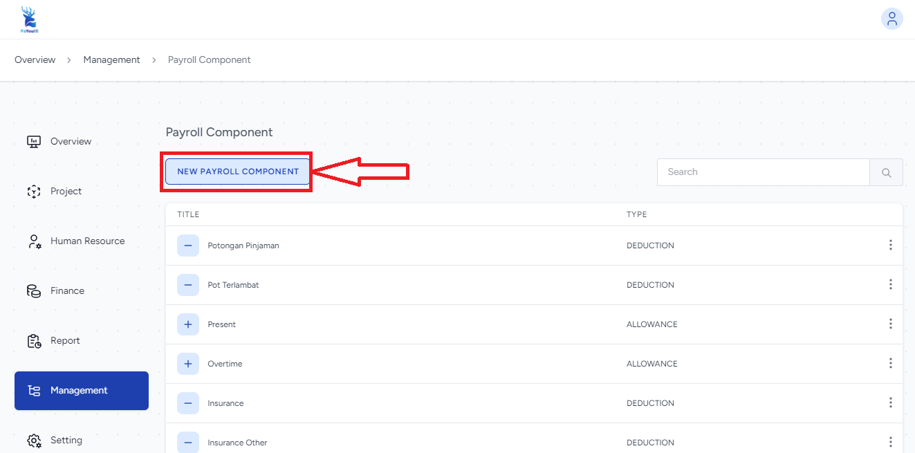This screenshot has width=915, height=453.
Task: Click the Overview breadcrumb link
Action: (x=35, y=60)
